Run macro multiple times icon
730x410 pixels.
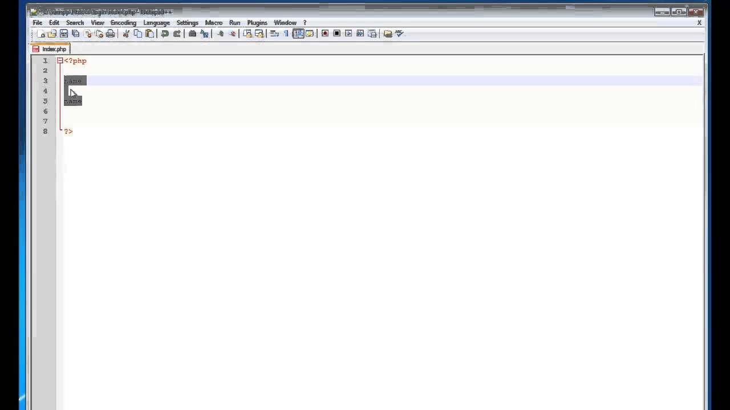click(360, 34)
